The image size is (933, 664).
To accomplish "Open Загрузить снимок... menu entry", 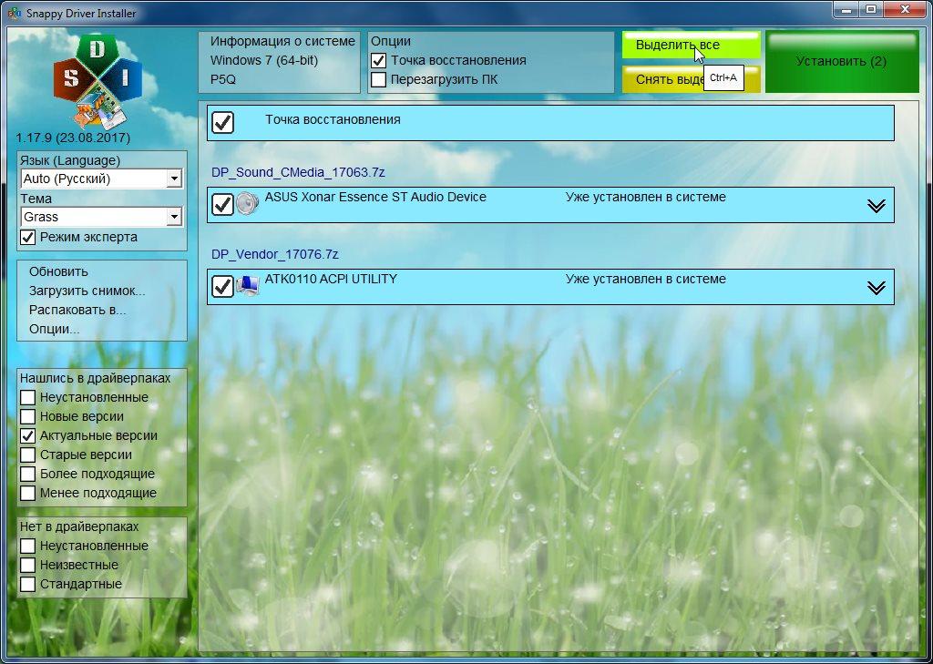I will (87, 291).
